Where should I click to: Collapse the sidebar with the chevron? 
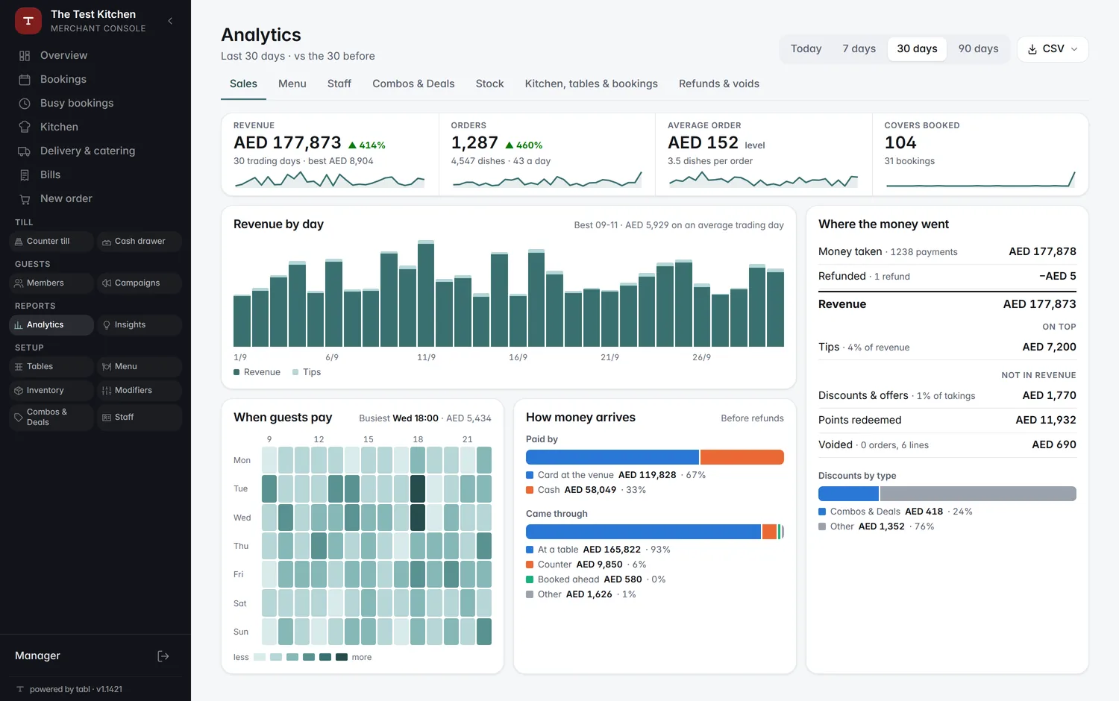(170, 21)
